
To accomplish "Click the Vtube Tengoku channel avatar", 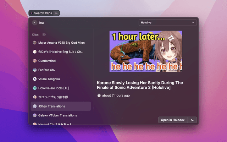I will pyautogui.click(x=35, y=79).
